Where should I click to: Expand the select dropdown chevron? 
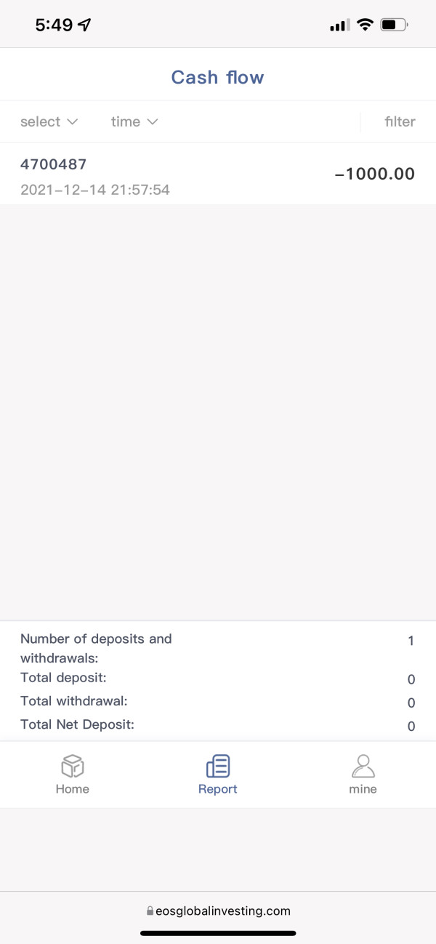(72, 121)
